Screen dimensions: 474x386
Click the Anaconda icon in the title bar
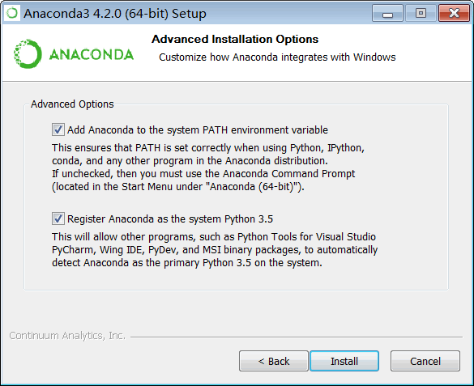pos(12,13)
